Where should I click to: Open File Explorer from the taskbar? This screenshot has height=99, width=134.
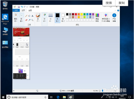[64, 97]
